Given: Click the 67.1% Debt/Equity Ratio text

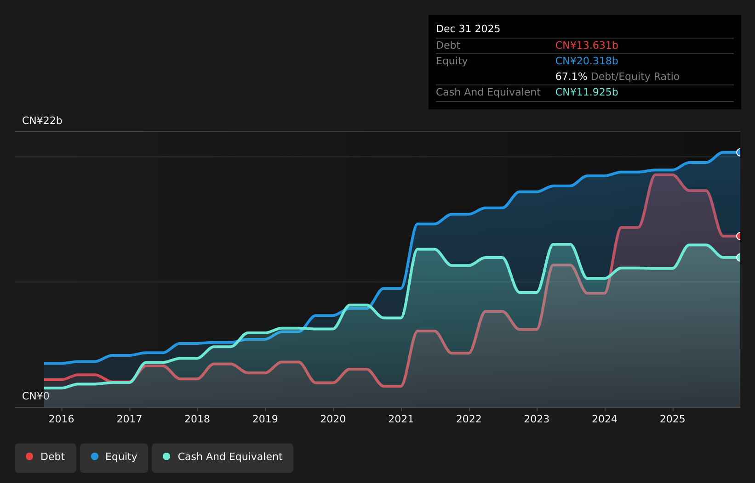Looking at the screenshot, I should pyautogui.click(x=618, y=77).
